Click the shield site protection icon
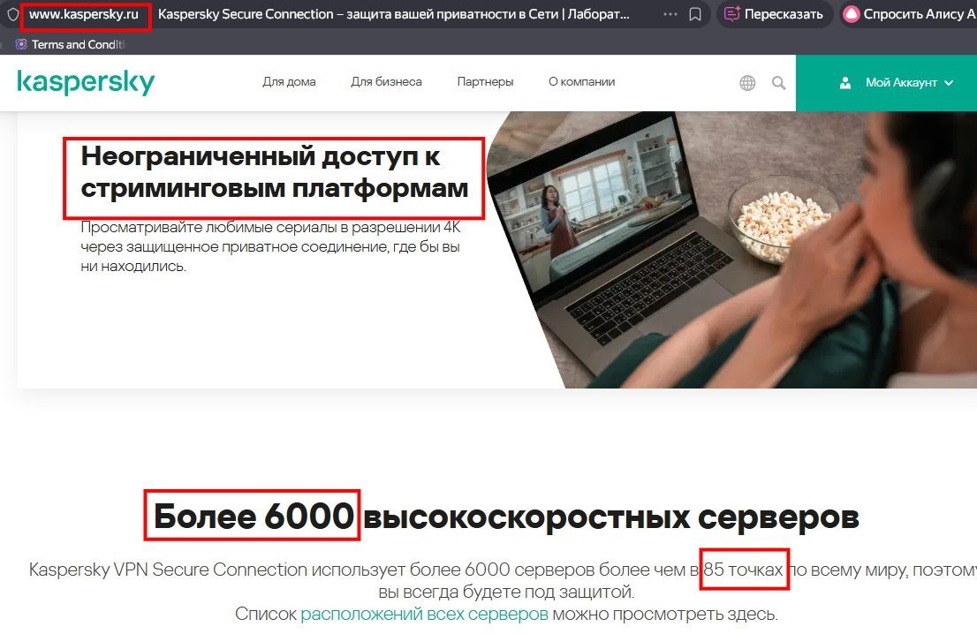The height and width of the screenshot is (634, 977). (x=12, y=14)
